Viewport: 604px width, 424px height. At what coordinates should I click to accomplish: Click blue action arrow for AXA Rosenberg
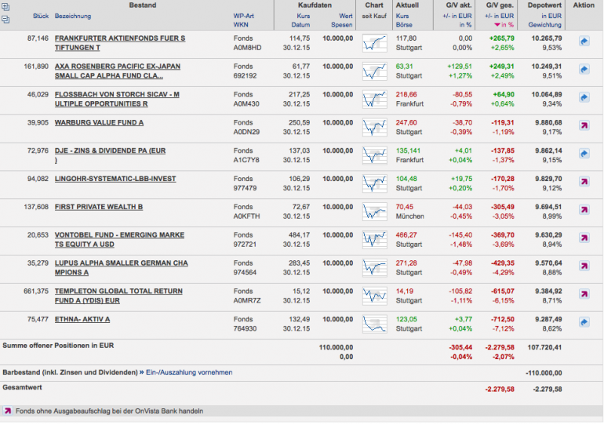(584, 70)
